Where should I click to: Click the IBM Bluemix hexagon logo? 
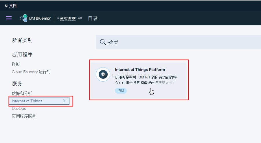24,18
